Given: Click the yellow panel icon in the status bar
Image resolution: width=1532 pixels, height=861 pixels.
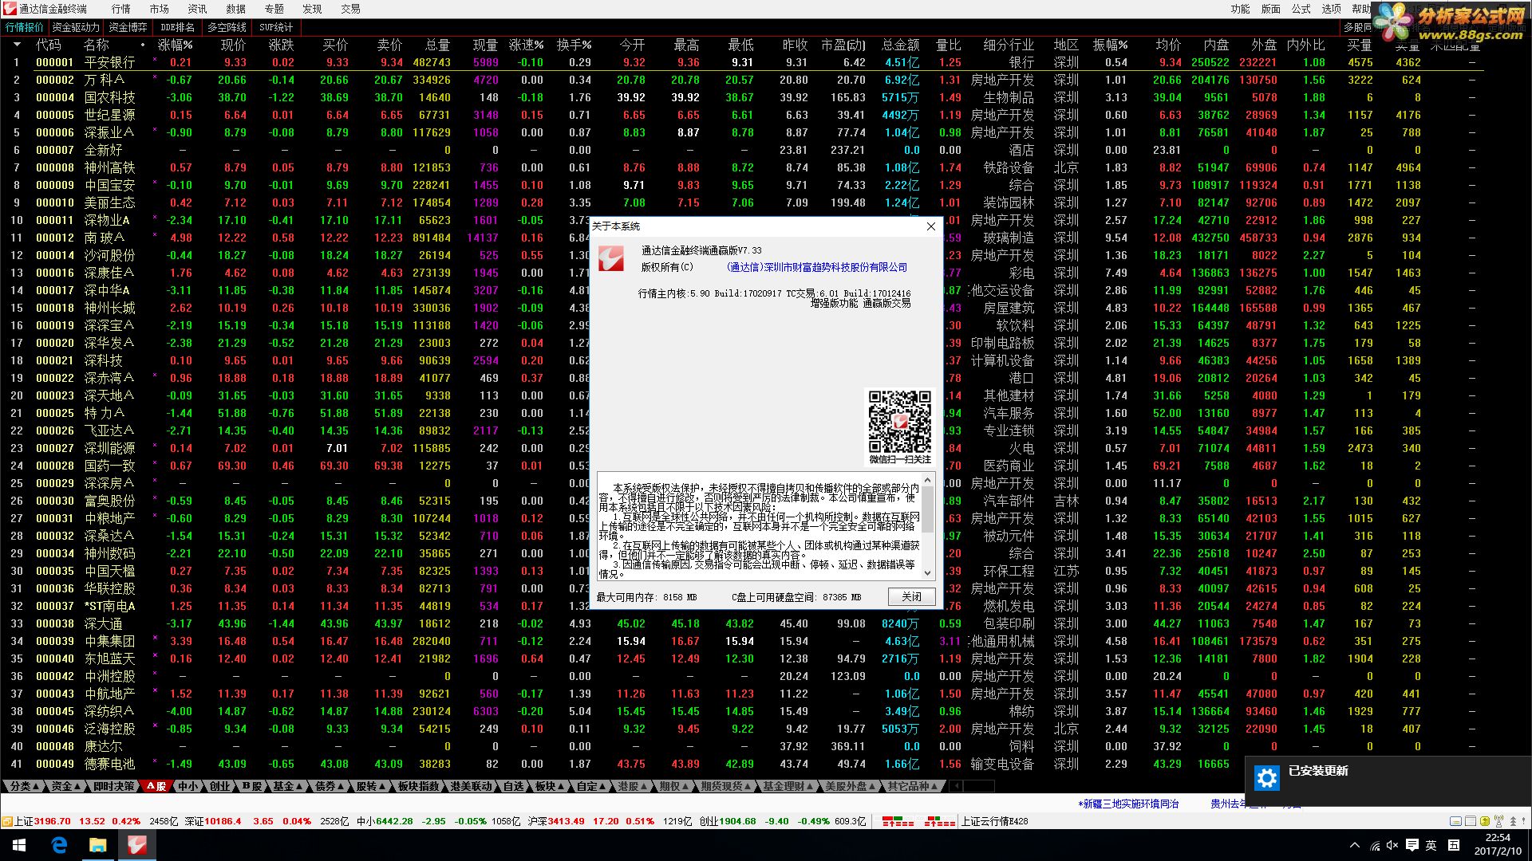Looking at the screenshot, I should pyautogui.click(x=1456, y=821).
